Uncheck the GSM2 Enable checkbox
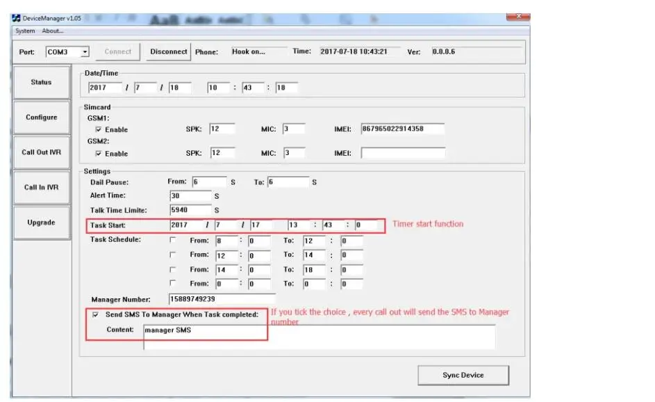The width and height of the screenshot is (655, 402). [99, 154]
